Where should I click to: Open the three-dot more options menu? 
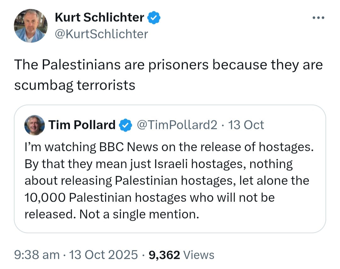click(318, 18)
